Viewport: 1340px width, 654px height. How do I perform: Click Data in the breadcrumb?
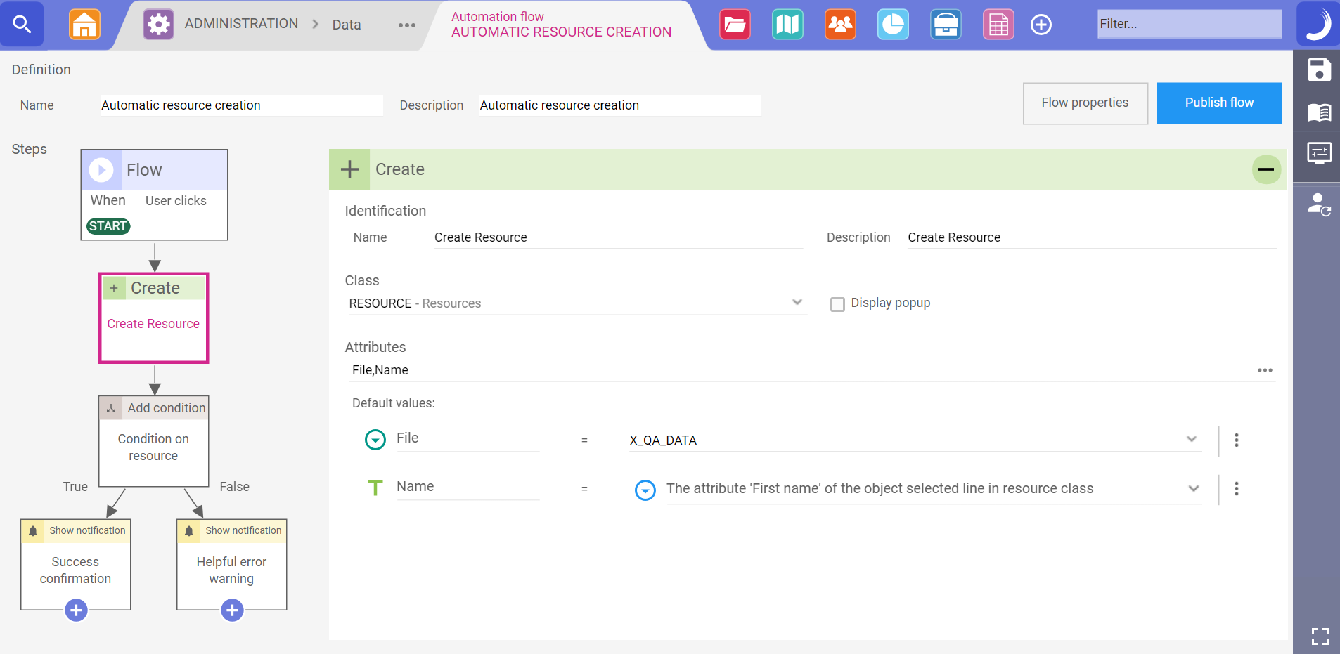coord(347,25)
